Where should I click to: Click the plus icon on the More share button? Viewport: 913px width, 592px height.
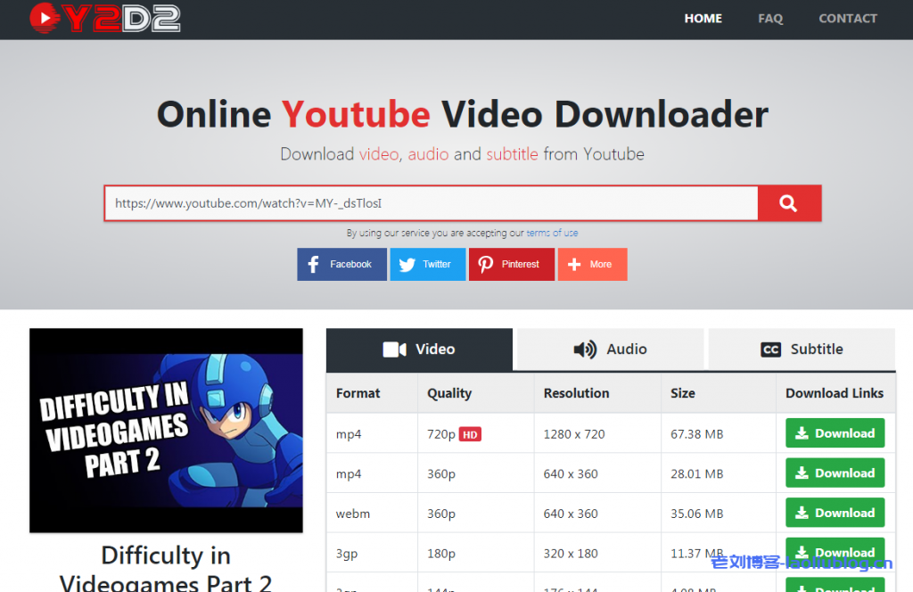[572, 264]
